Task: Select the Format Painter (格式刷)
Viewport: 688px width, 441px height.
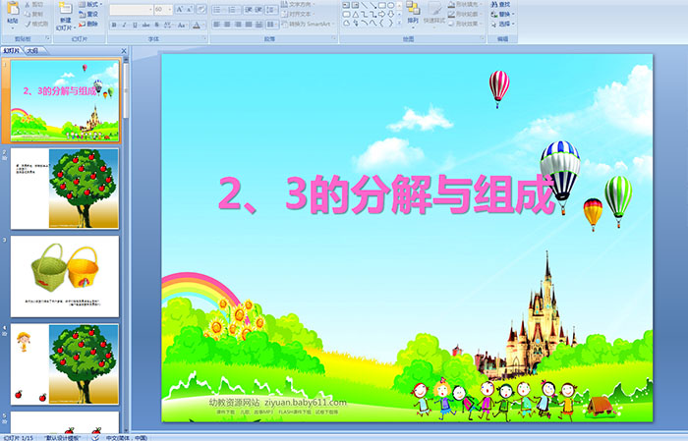Action: coord(36,24)
